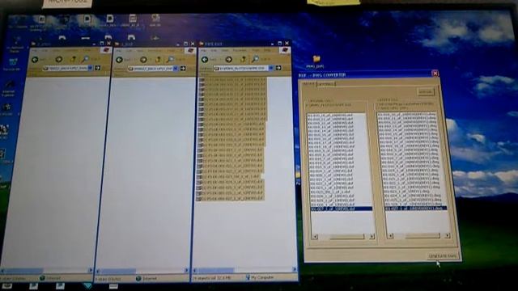This screenshot has width=518, height=291.
Task: Go up a folder in right Explorer window
Action: coord(243,59)
